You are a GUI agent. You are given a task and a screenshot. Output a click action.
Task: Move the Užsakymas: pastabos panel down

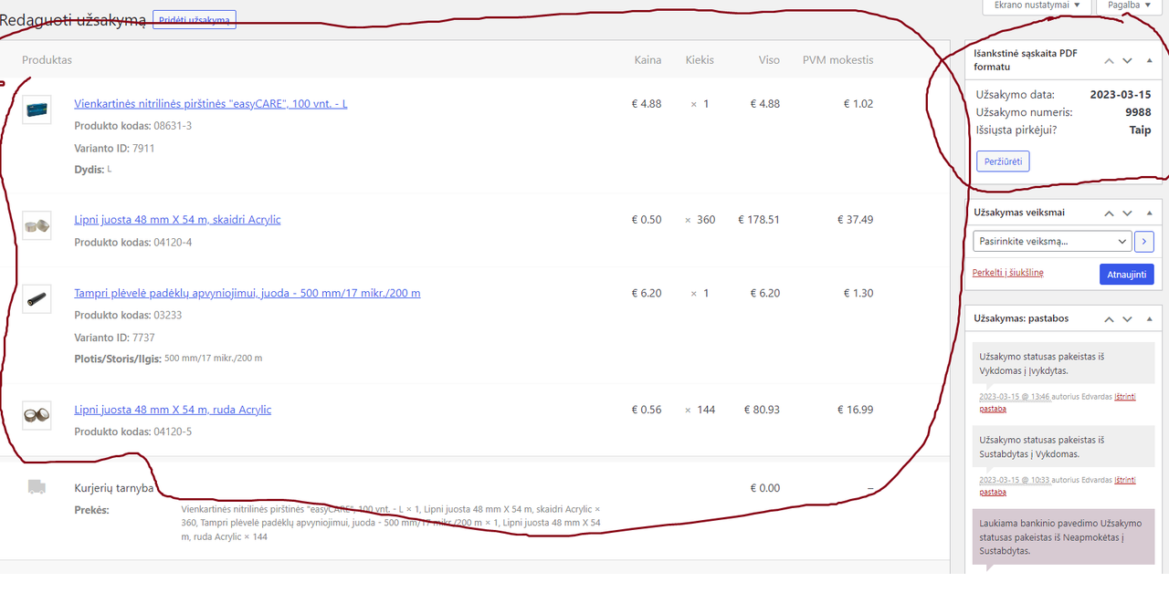click(x=1127, y=318)
